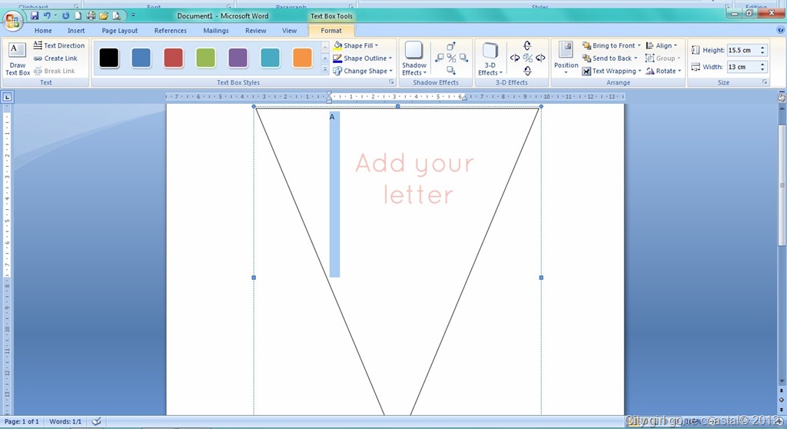Click the 3-D Tilt Right icon
Image resolution: width=787 pixels, height=429 pixels.
(540, 58)
